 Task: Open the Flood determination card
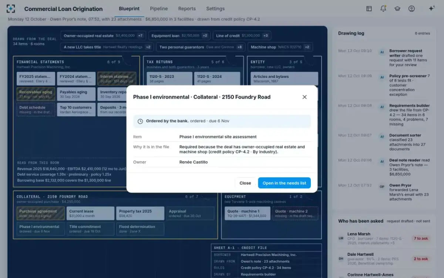coord(140,229)
